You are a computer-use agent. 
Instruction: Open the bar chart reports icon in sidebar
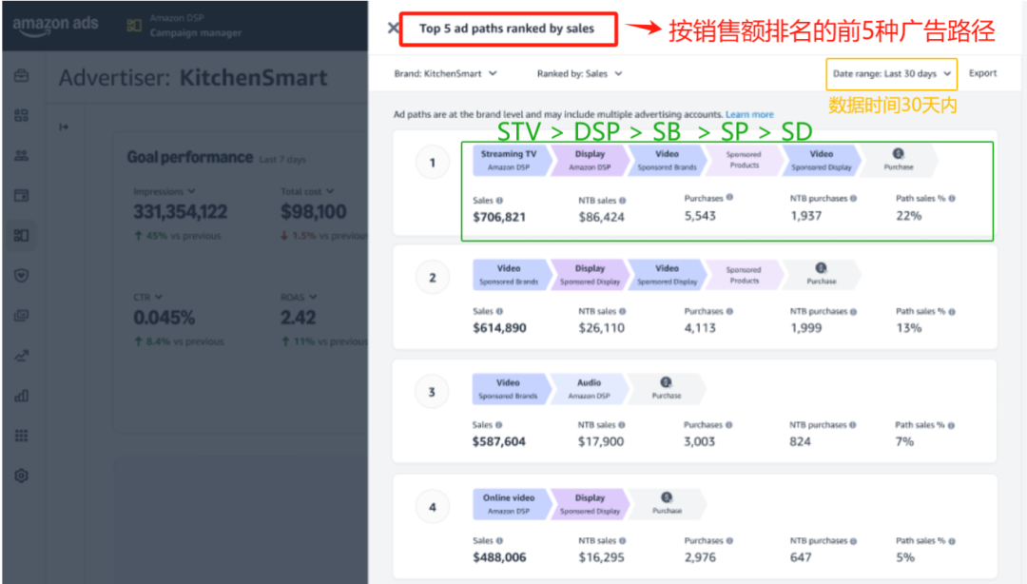(21, 396)
